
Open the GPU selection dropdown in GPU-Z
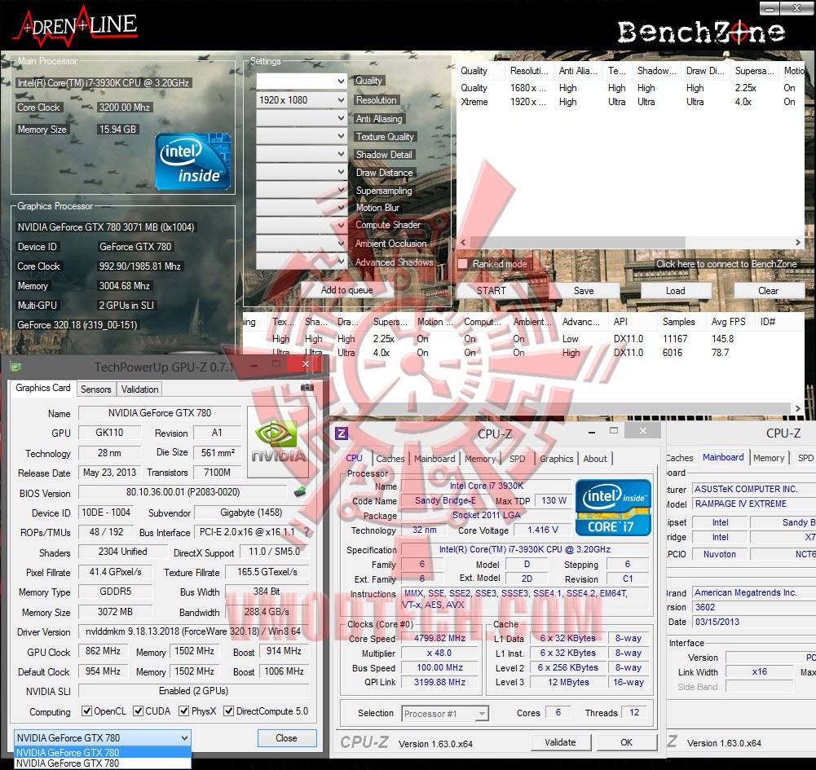(x=103, y=737)
